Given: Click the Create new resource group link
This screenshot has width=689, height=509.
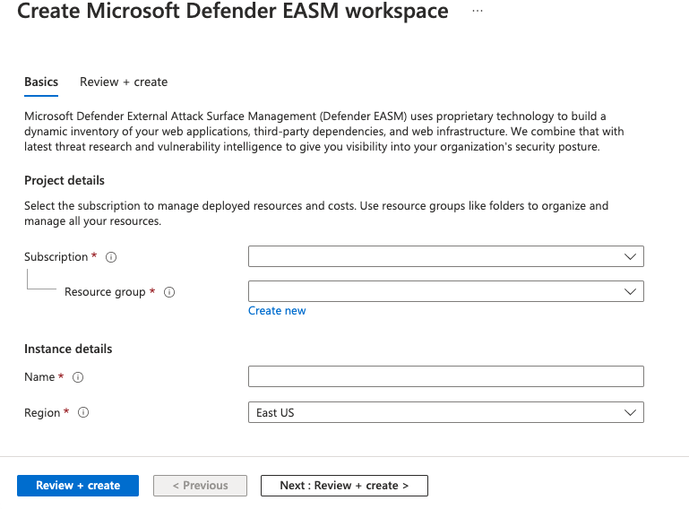Looking at the screenshot, I should [x=277, y=311].
